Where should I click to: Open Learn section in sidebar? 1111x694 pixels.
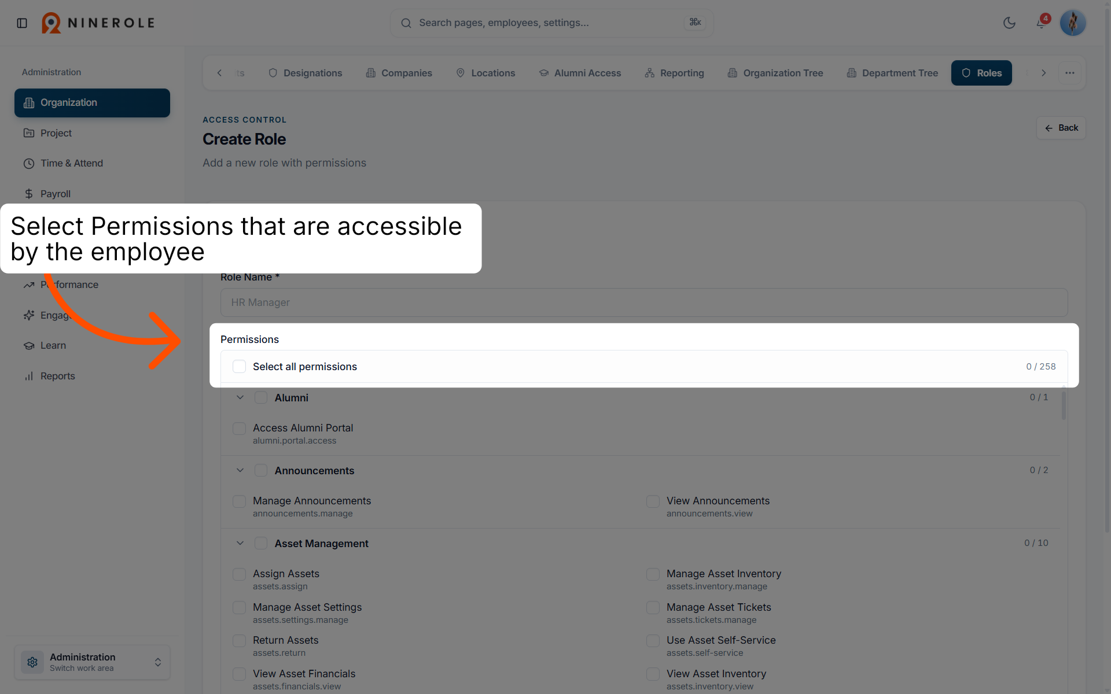click(92, 345)
